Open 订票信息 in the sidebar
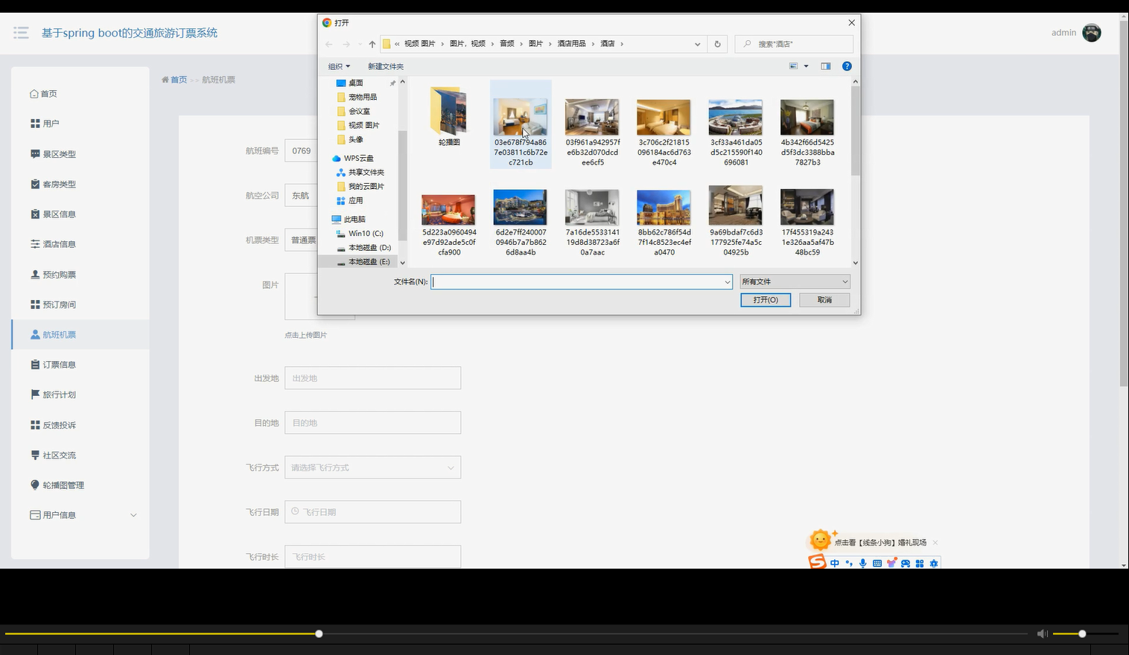This screenshot has height=655, width=1129. 60,365
